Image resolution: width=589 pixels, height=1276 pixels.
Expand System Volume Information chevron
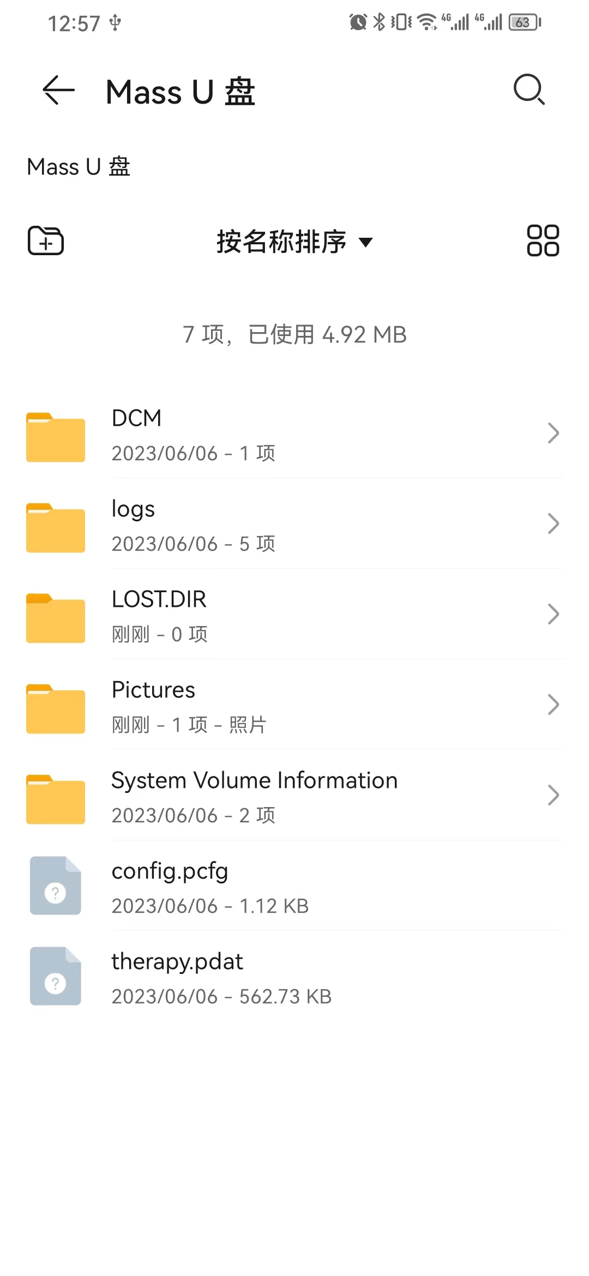point(553,796)
